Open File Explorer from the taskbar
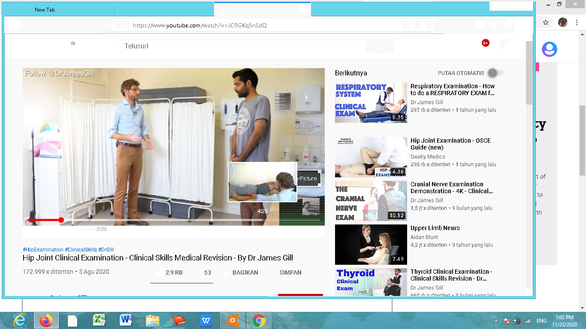The width and height of the screenshot is (586, 329). pos(152,320)
